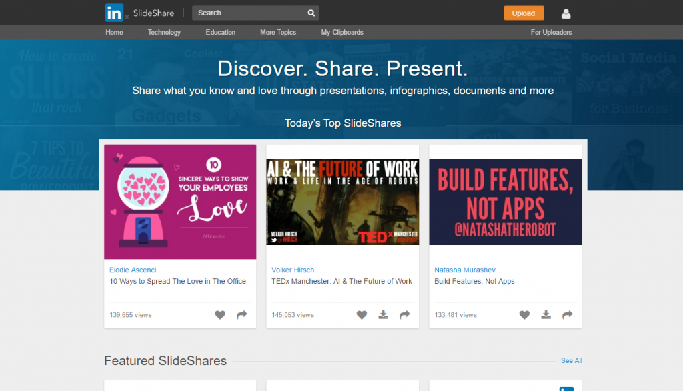Click the '145,053 views' text

[x=293, y=315]
